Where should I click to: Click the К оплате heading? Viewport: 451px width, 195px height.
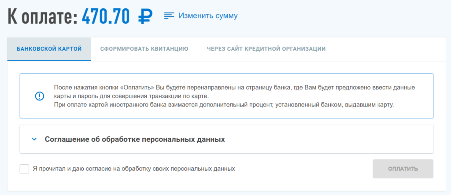coord(42,16)
